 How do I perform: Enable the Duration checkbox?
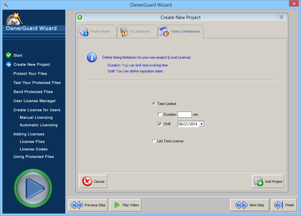point(160,114)
